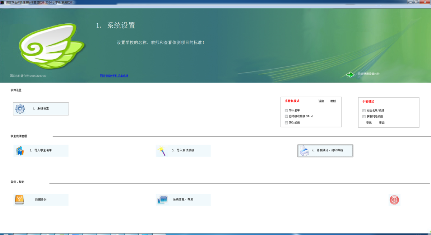Image resolution: width=431 pixels, height=235 pixels.
Task: Check 发送名单/成绩 under 手机模式
Action: tap(364, 111)
